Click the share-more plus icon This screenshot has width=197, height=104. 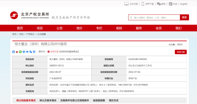[x=13, y=52]
